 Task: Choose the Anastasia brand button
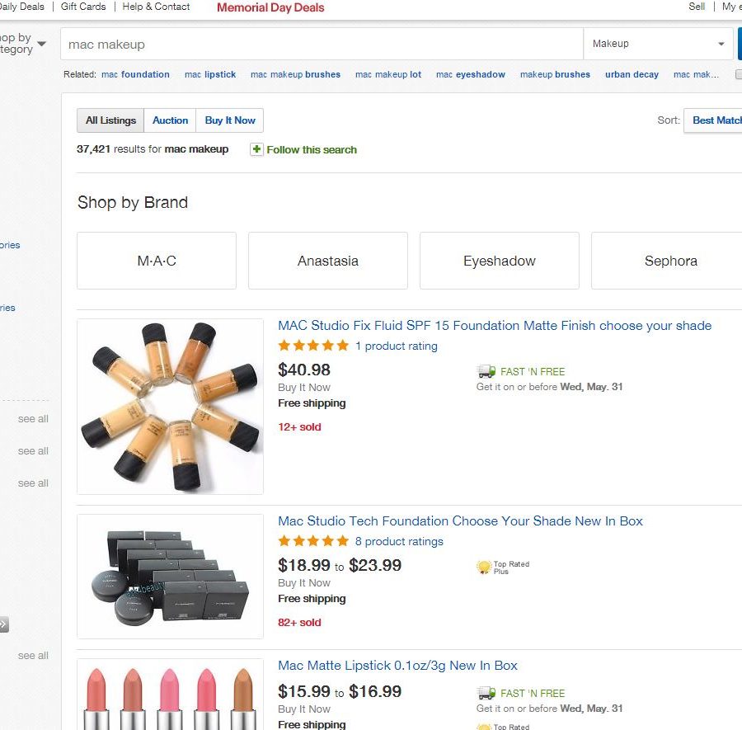pyautogui.click(x=328, y=261)
